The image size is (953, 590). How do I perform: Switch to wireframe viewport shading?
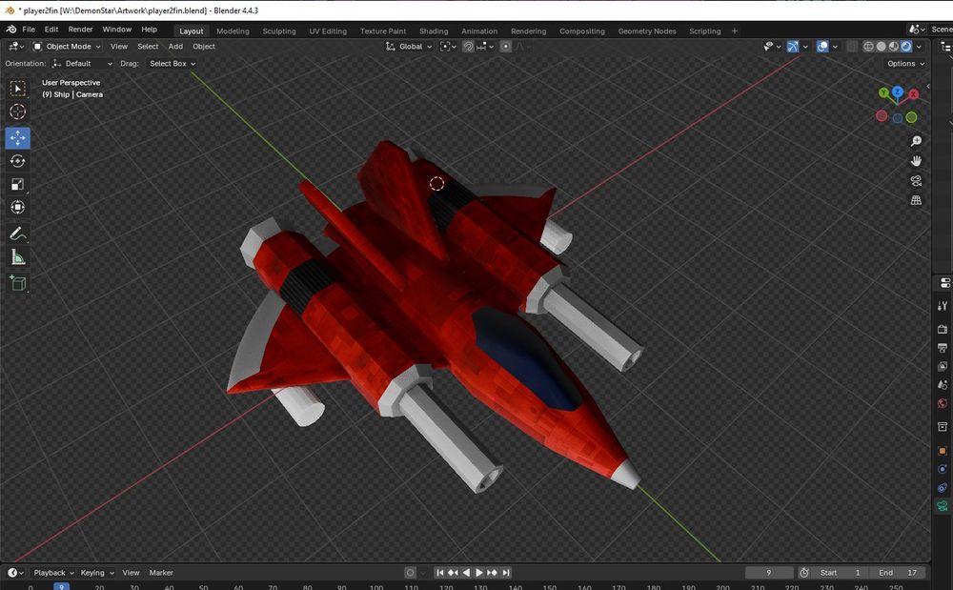pos(868,46)
